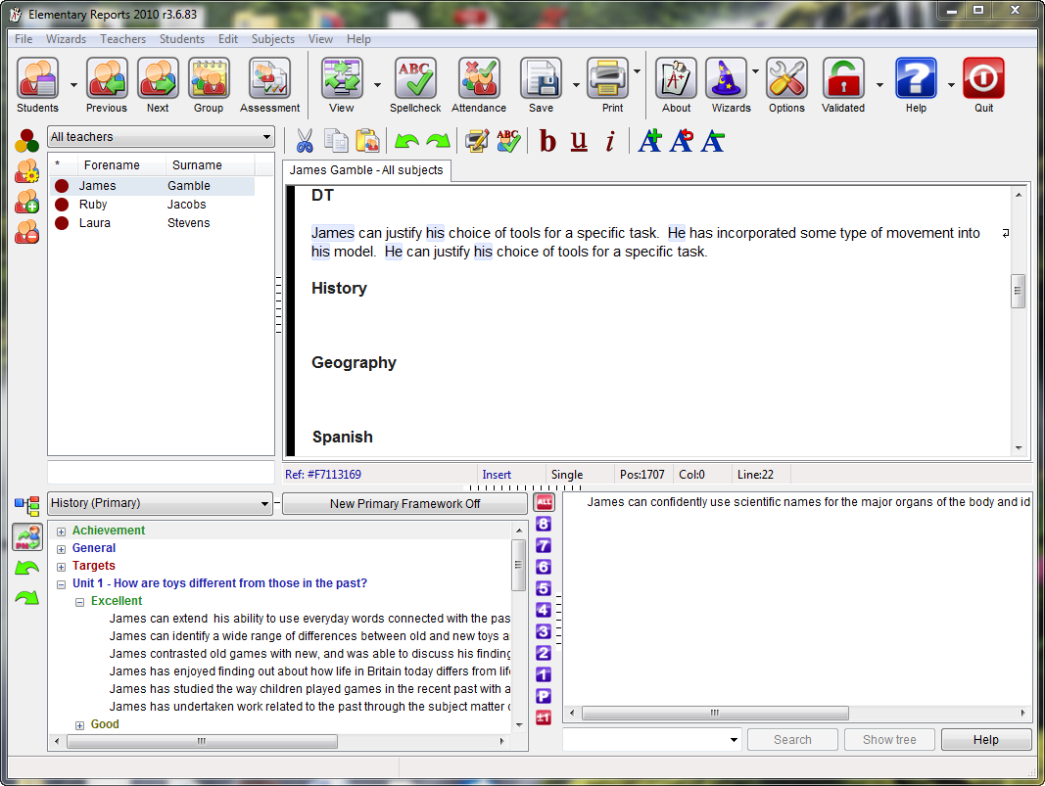Click the Attendance icon

tap(478, 79)
